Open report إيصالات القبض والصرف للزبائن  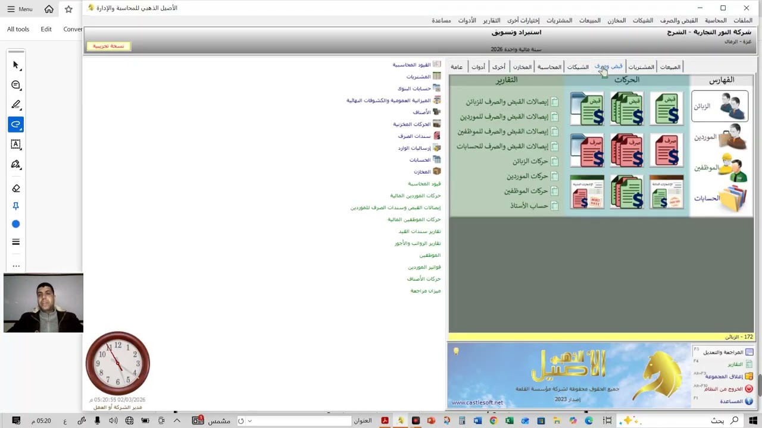coord(512,102)
